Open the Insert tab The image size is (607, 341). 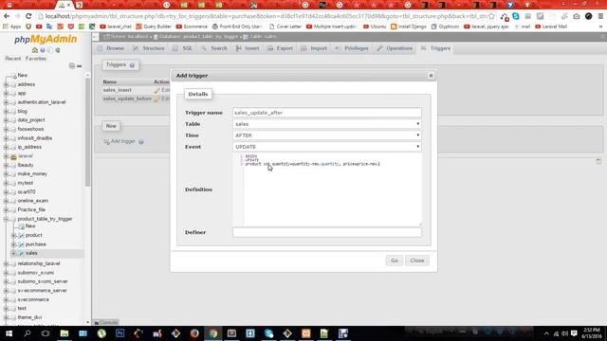tap(248, 48)
